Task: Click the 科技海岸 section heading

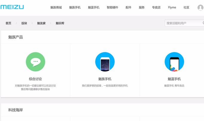Action: point(16,110)
